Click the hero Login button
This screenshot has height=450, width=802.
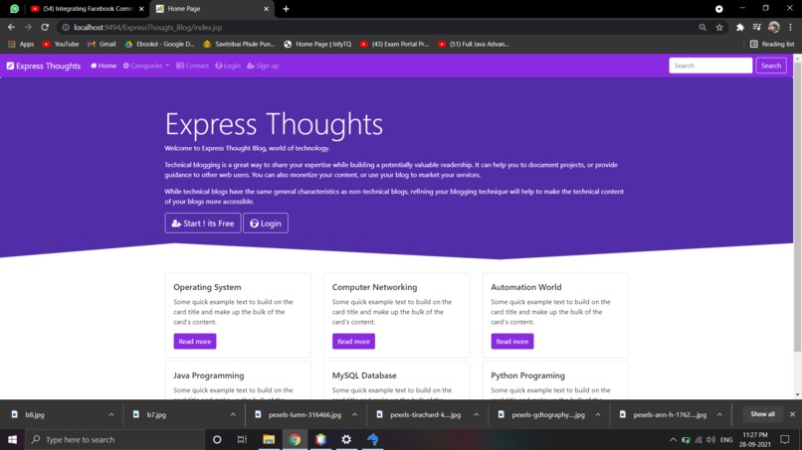266,224
